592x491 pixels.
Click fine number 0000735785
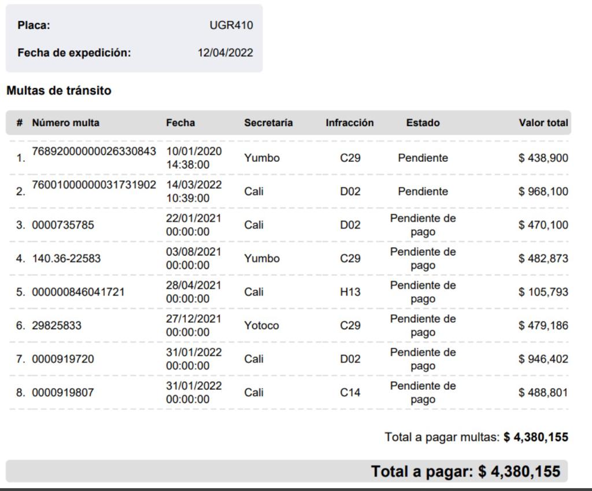[x=63, y=225]
